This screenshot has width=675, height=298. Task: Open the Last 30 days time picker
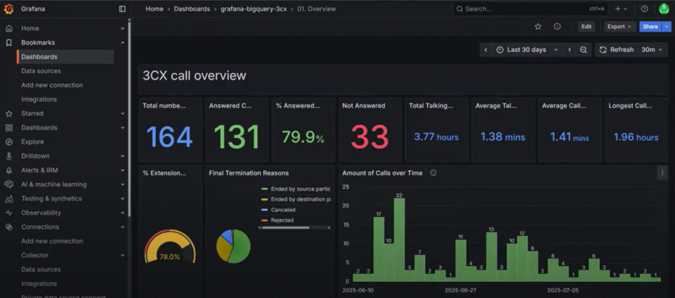point(527,50)
